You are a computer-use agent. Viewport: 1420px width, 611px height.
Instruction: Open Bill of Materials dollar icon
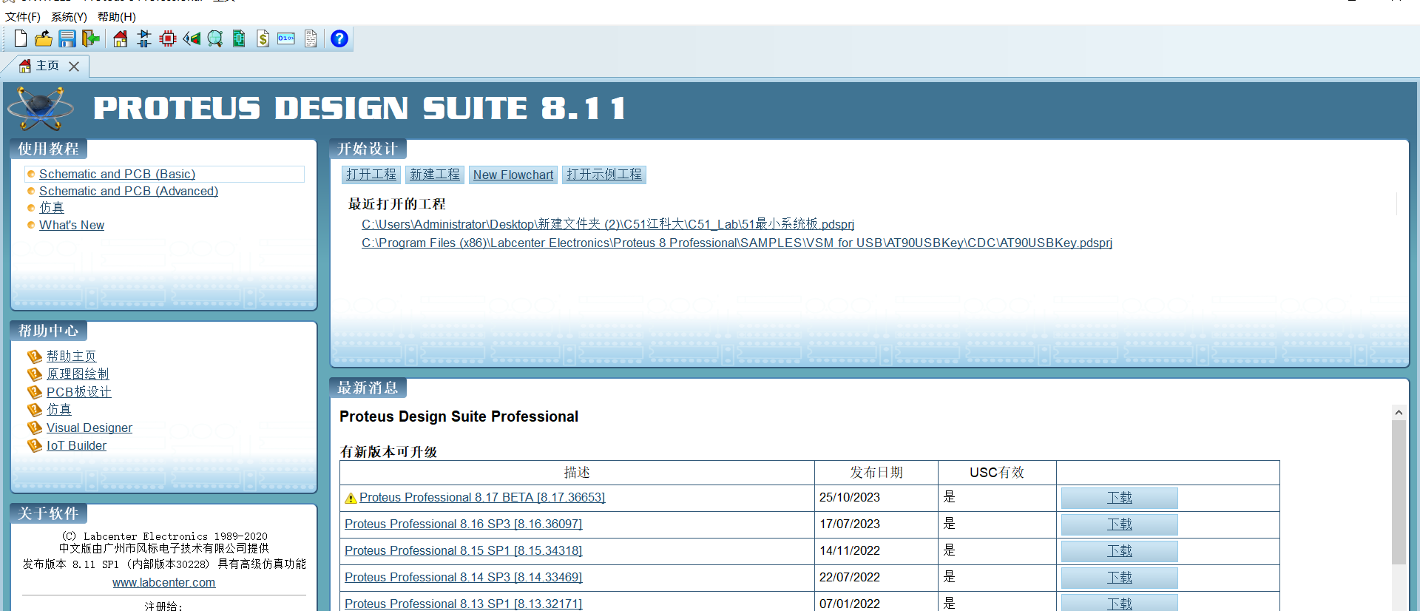tap(263, 38)
